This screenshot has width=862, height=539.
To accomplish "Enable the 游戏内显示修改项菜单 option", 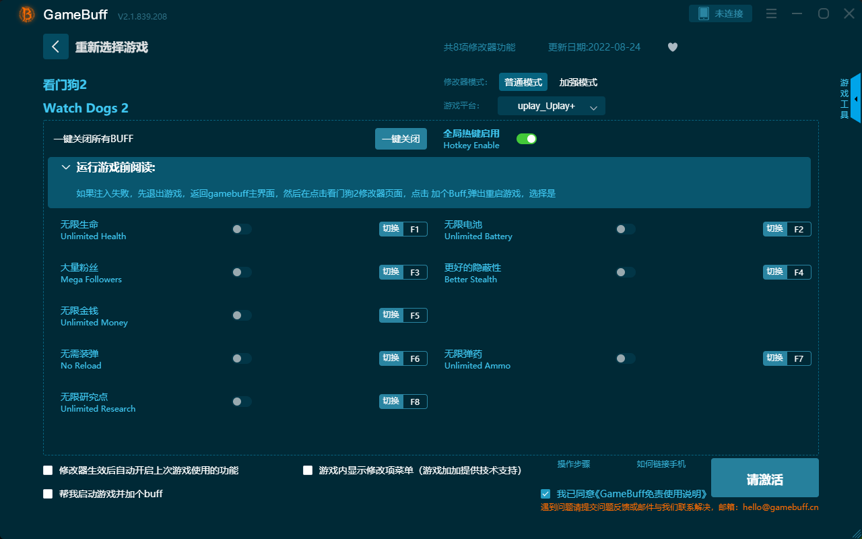I will coord(308,470).
